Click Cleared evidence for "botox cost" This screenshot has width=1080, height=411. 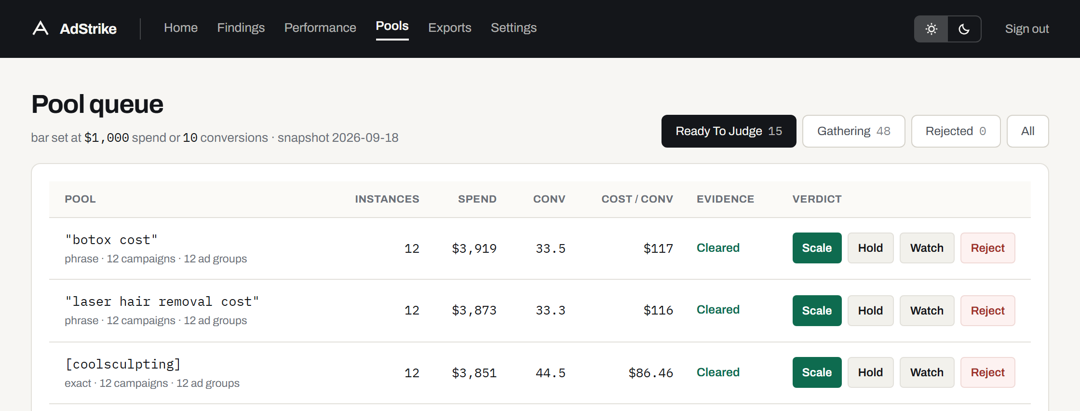point(718,248)
